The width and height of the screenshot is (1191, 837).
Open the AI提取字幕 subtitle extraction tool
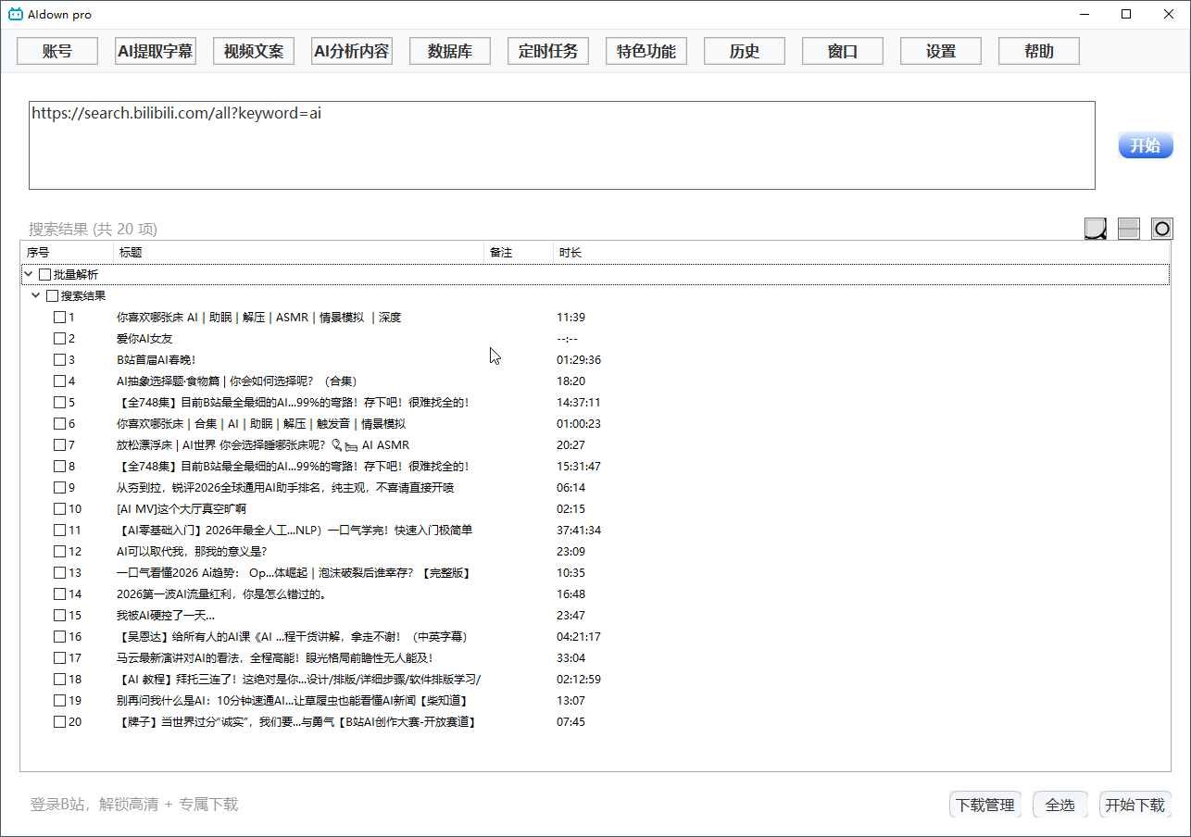(x=155, y=51)
